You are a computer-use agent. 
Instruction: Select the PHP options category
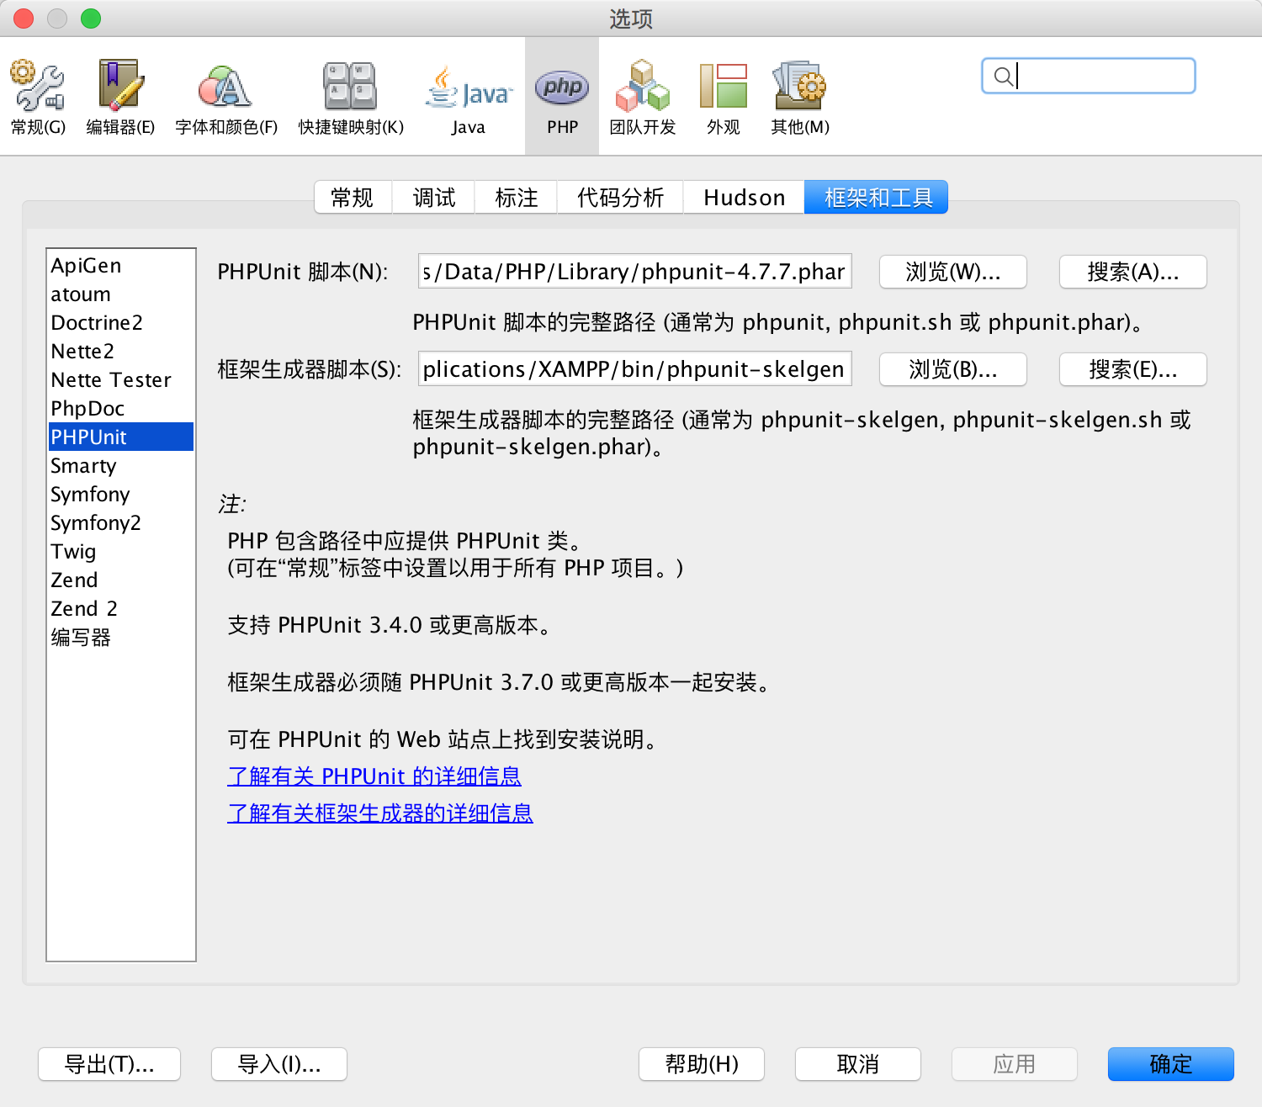tap(562, 97)
